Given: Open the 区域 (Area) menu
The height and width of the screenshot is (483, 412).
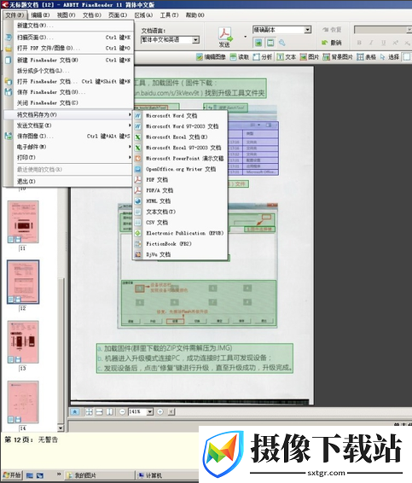Looking at the screenshot, I should [x=143, y=15].
